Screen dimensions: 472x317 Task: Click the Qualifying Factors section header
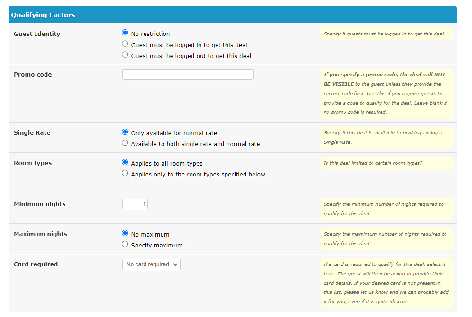[x=233, y=15]
